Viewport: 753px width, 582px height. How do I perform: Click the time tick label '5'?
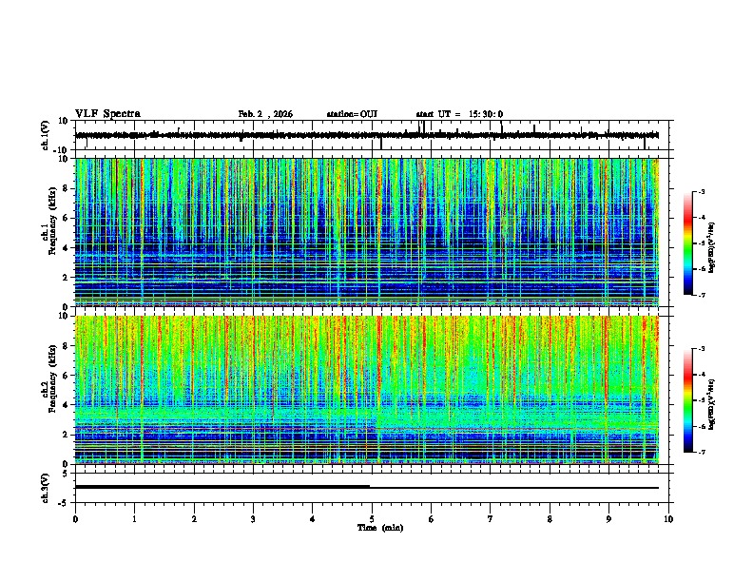pyautogui.click(x=372, y=519)
